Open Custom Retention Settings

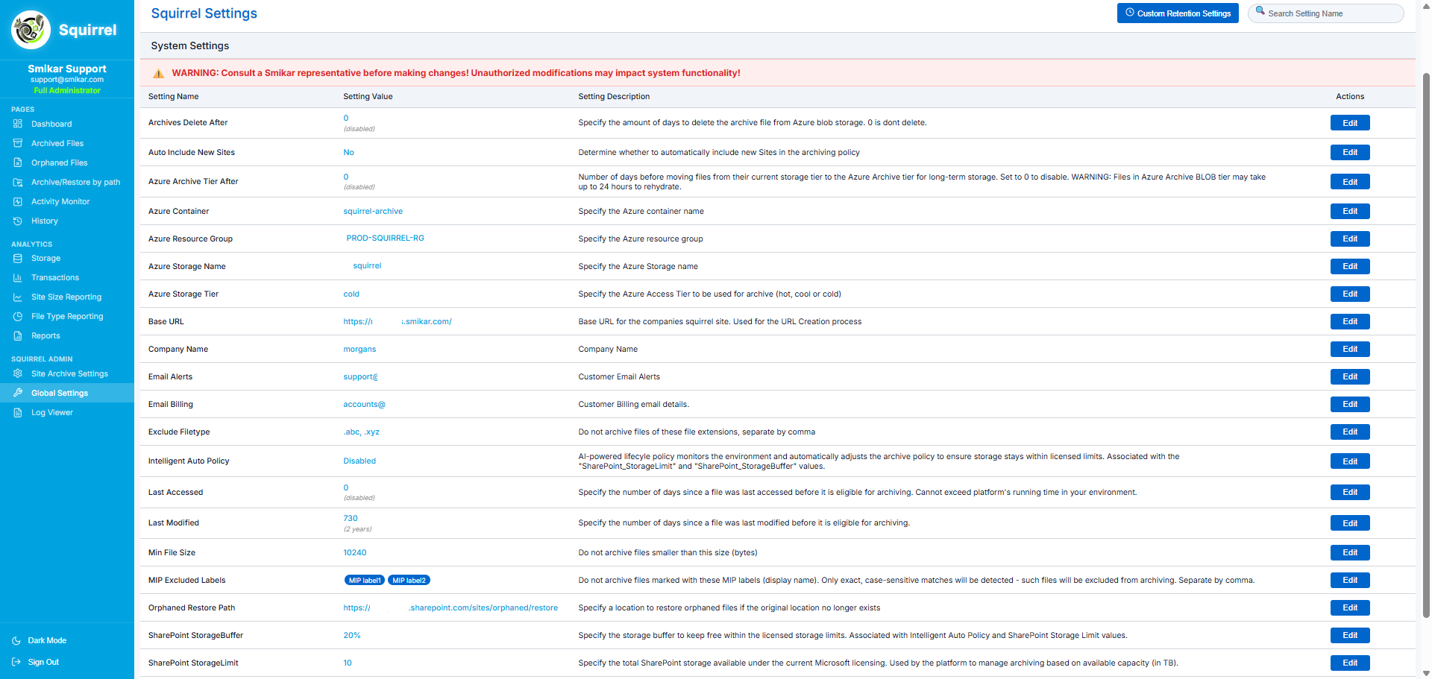1177,13
